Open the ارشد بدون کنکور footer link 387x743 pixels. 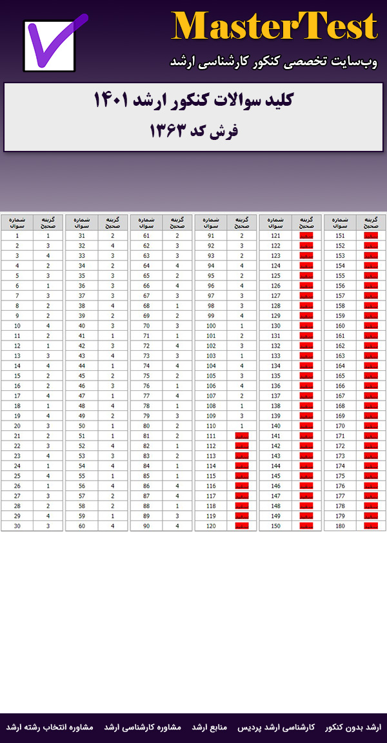(x=353, y=727)
